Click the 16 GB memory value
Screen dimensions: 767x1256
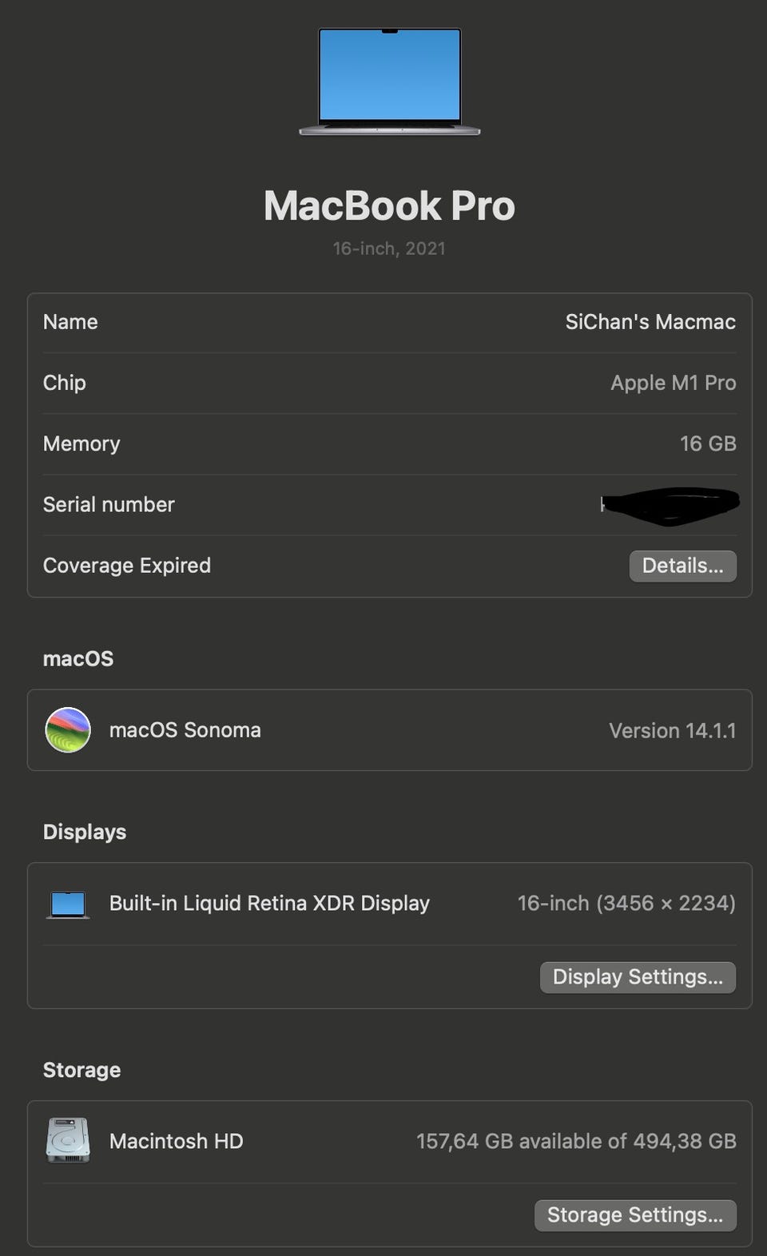[707, 444]
